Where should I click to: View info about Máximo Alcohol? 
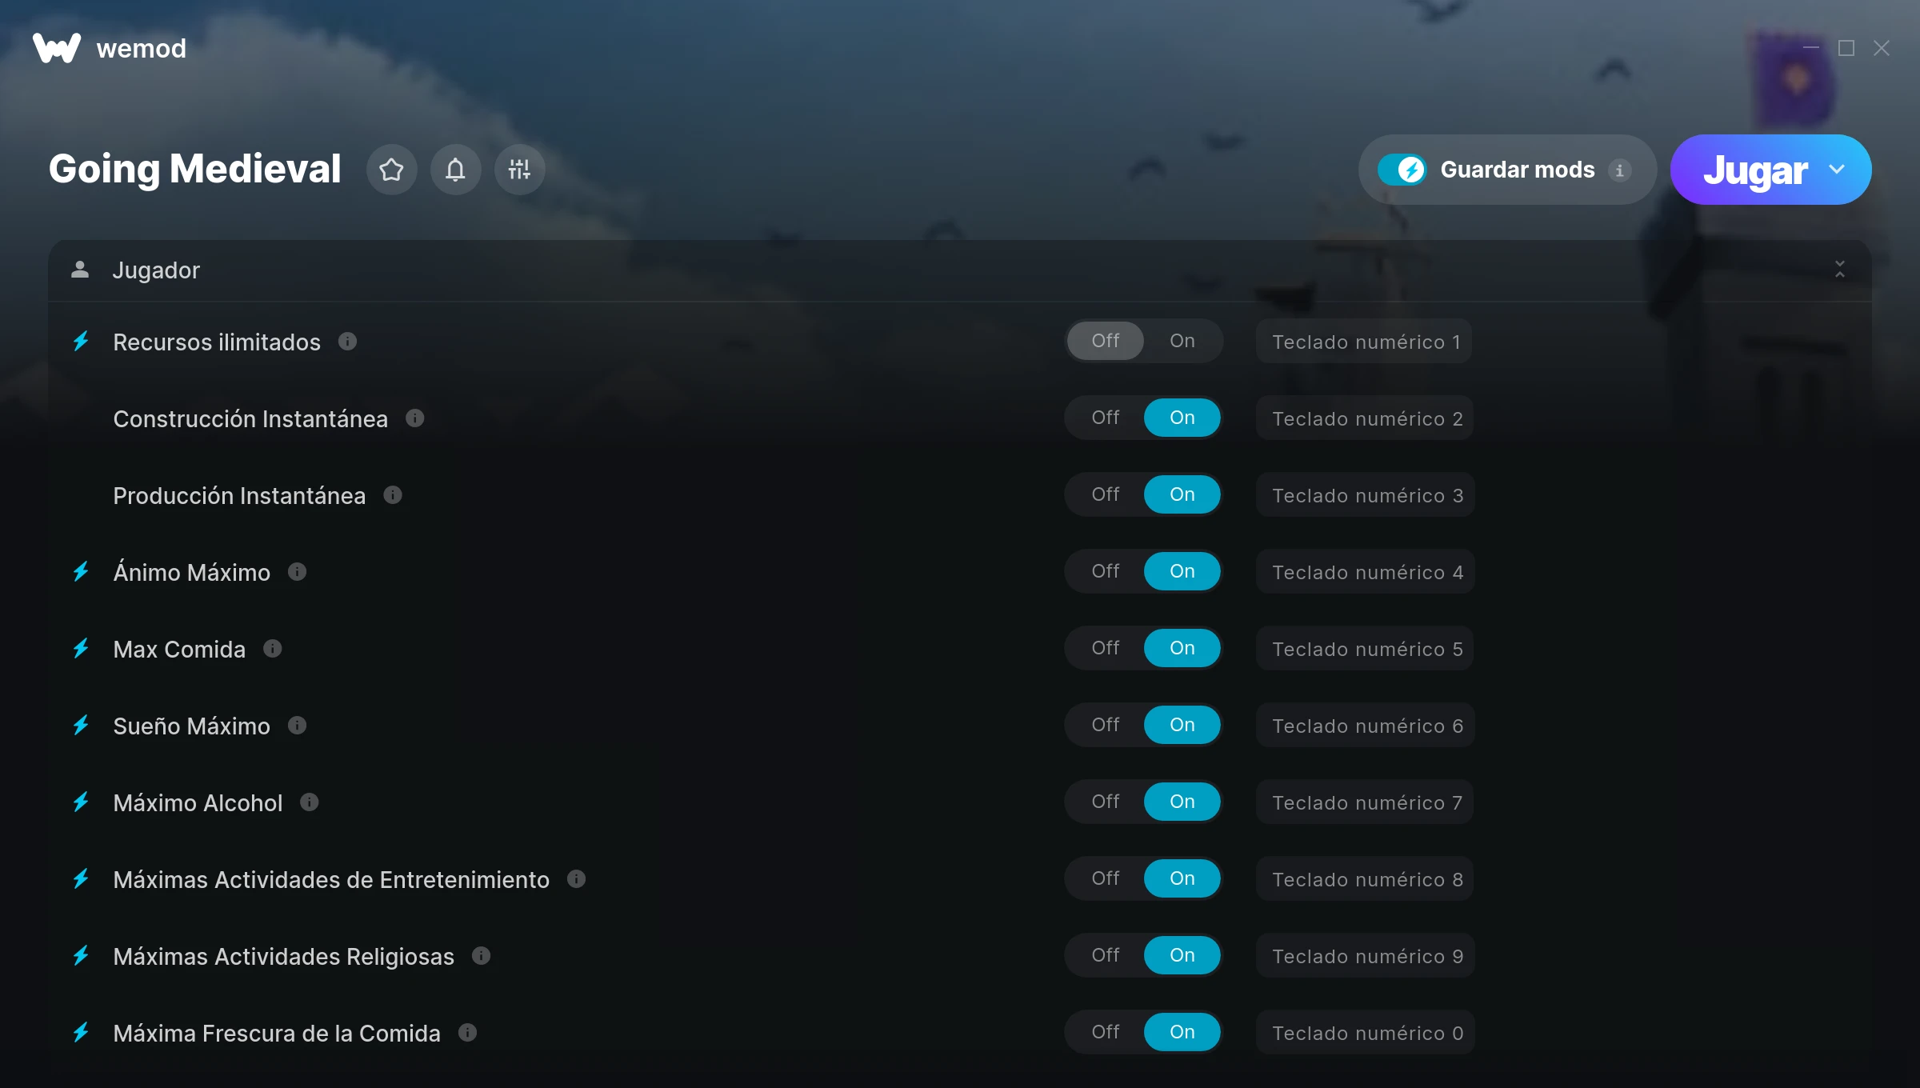[310, 802]
